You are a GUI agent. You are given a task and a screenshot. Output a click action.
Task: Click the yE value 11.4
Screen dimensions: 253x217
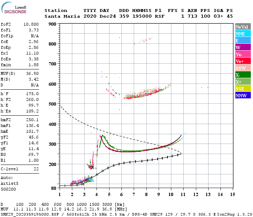tap(34, 149)
